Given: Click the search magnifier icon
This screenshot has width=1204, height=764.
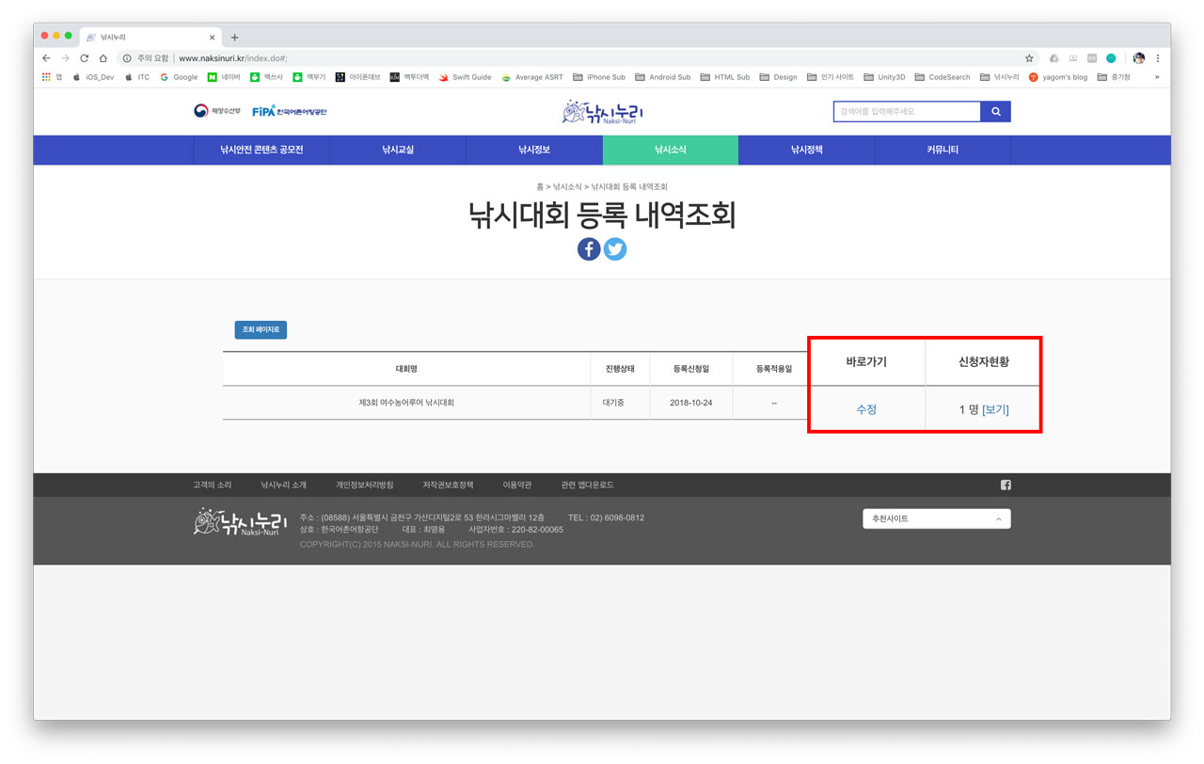Looking at the screenshot, I should (x=996, y=110).
